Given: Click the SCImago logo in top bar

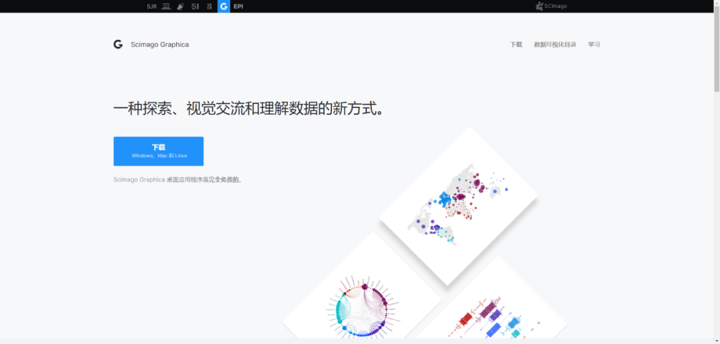Looking at the screenshot, I should [x=551, y=7].
